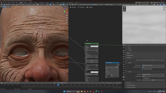Toggle camera view gizmo in viewport

[x=67, y=20]
